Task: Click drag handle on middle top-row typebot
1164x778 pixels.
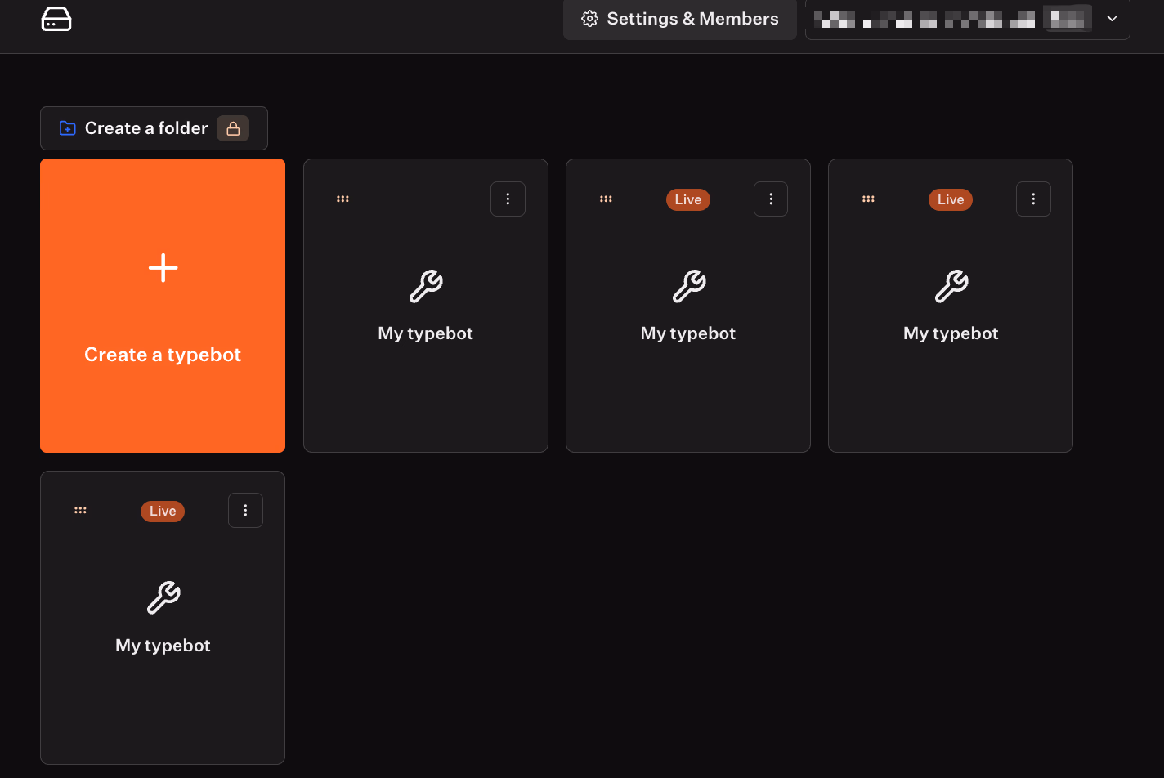Action: point(606,199)
